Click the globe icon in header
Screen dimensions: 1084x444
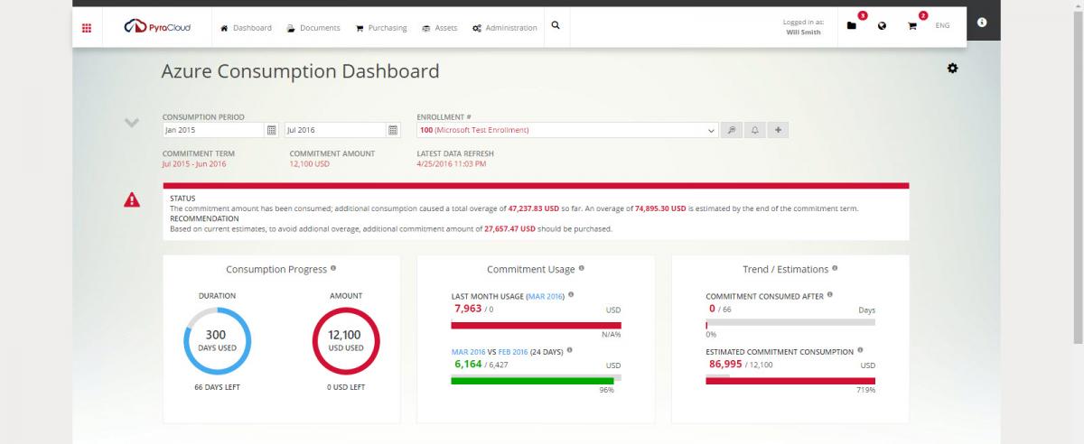tap(882, 26)
